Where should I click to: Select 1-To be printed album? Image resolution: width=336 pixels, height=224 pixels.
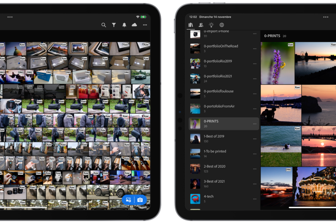tap(224, 154)
